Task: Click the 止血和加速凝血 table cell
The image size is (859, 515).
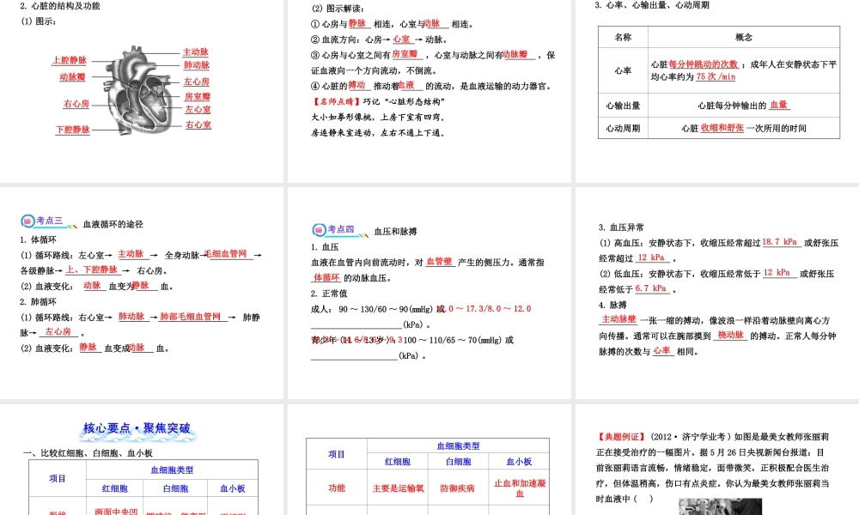Action: tap(520, 488)
